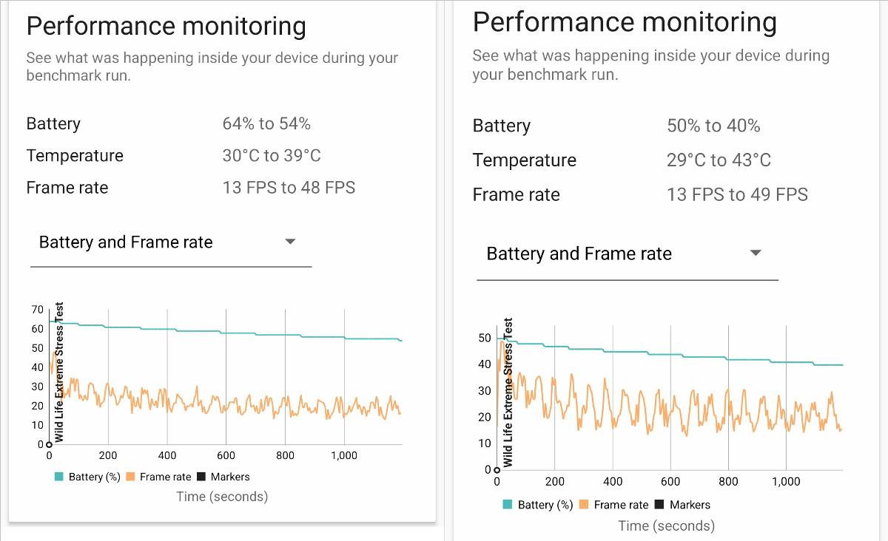The image size is (888, 541).
Task: Click the right panel's "Performance monitoring" heading
Action: (625, 22)
